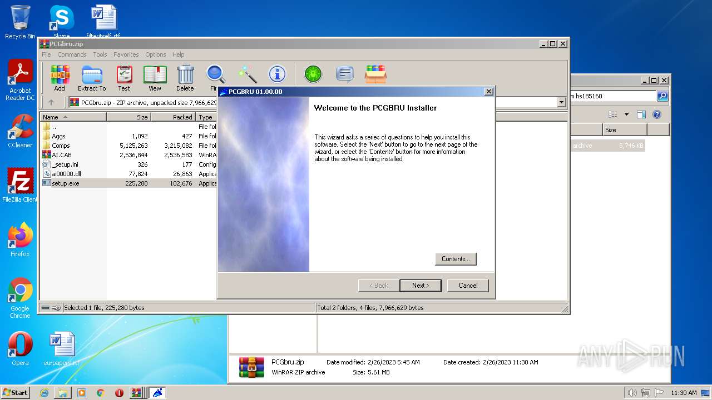Click the PCGbru.zip details pane icon

(251, 367)
